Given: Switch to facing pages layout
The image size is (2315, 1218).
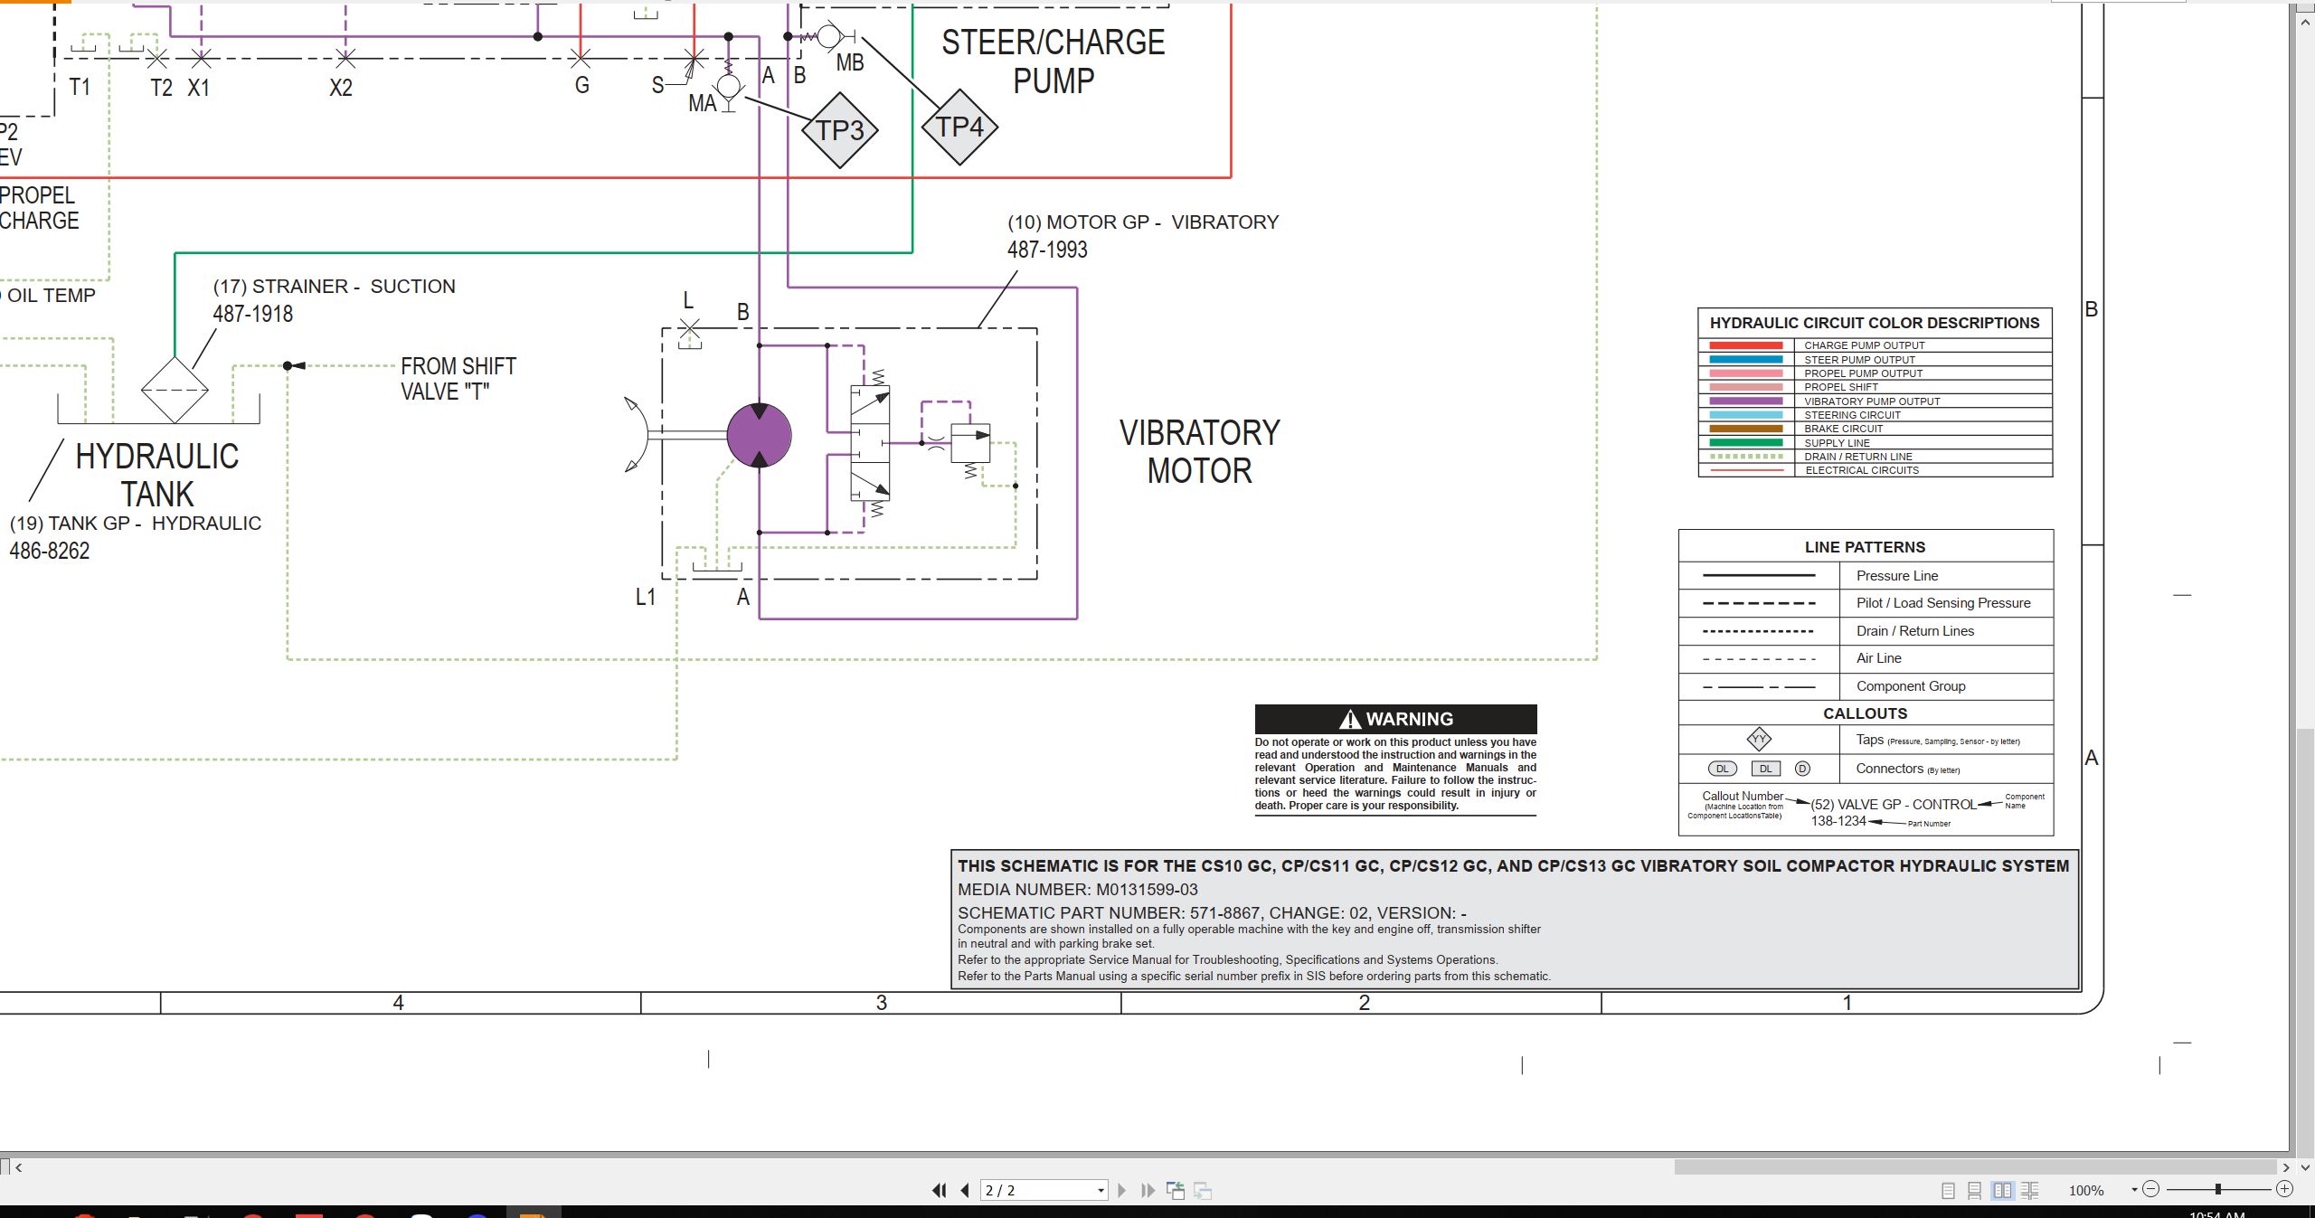Looking at the screenshot, I should (x=2003, y=1191).
